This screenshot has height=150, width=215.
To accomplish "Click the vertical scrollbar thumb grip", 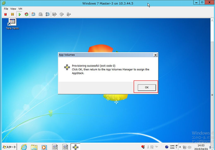I will 212,95.
